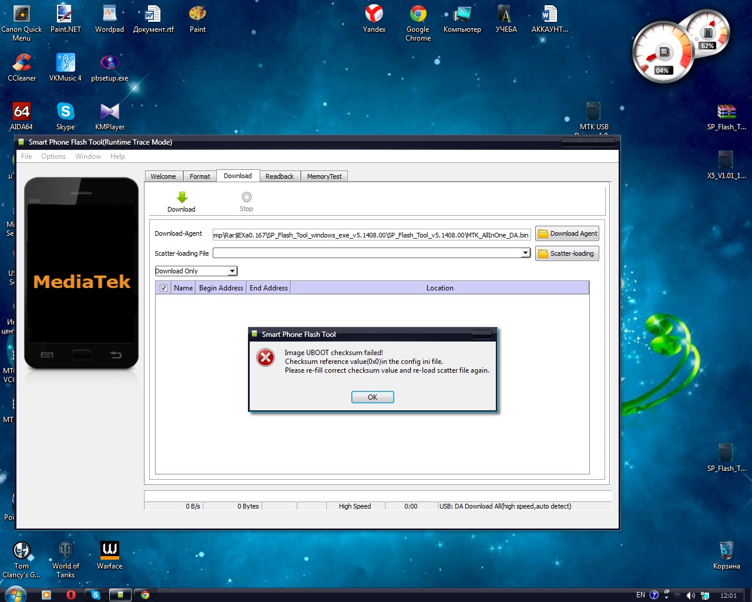Click the Windows Start button
Viewport: 752px width, 602px height.
click(x=16, y=594)
